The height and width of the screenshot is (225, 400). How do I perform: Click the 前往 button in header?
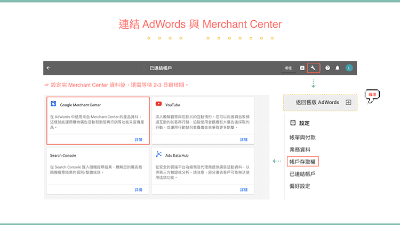(x=289, y=68)
